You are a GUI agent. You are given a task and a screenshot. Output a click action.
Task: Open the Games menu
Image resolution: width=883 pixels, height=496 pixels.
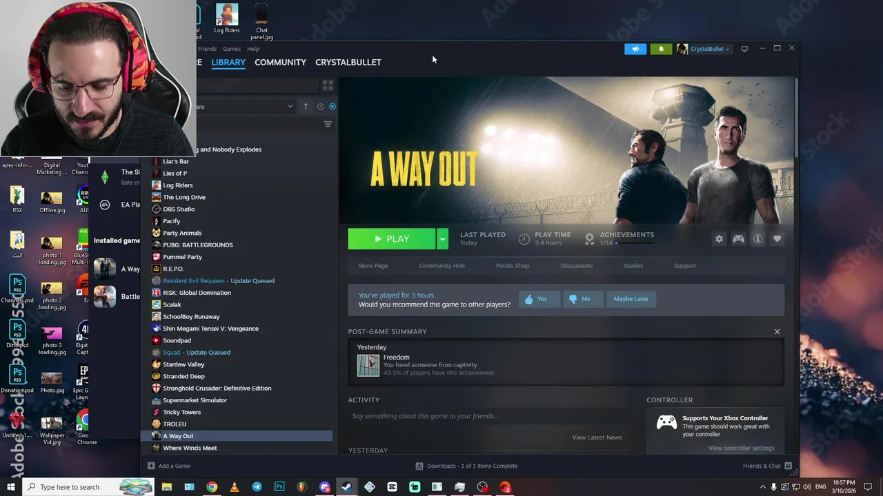point(232,49)
